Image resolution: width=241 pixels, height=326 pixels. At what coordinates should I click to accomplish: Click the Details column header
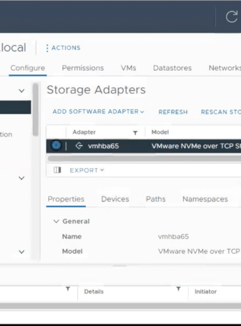tap(94, 292)
